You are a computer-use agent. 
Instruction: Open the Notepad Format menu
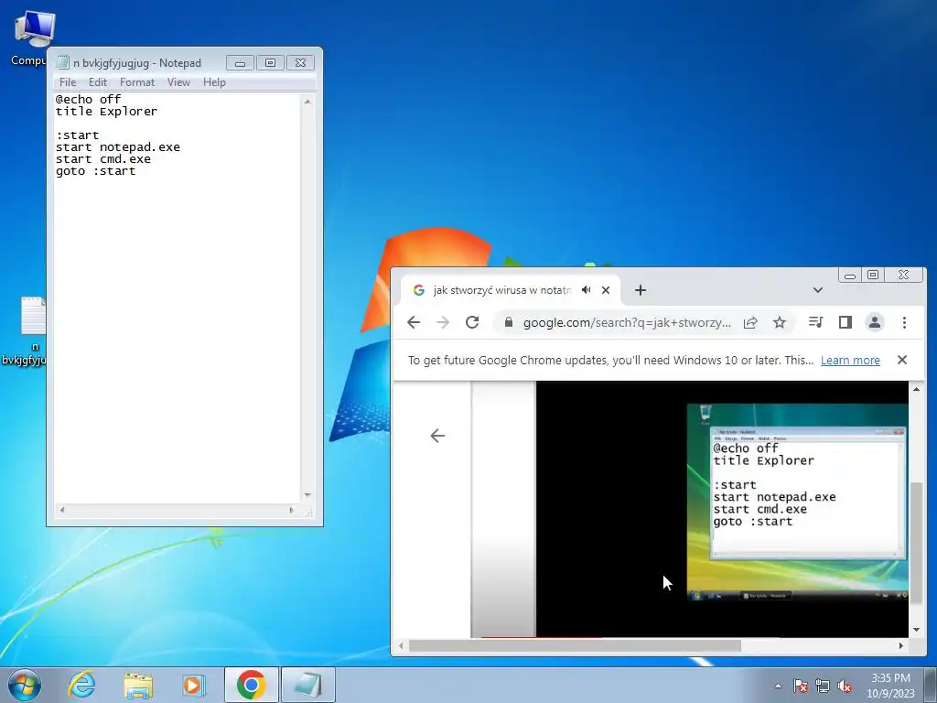point(137,81)
